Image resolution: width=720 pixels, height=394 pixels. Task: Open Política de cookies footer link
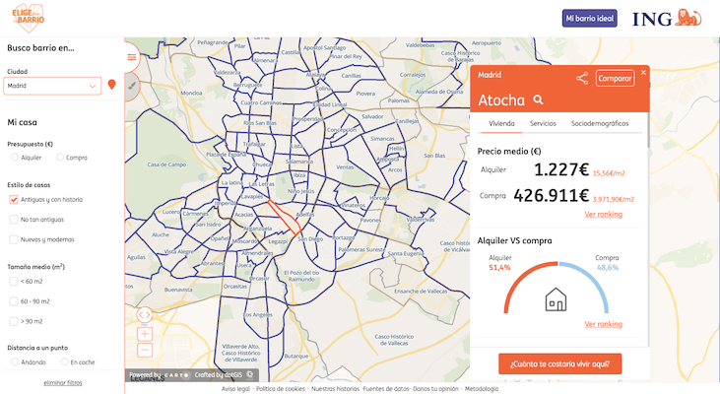280,389
